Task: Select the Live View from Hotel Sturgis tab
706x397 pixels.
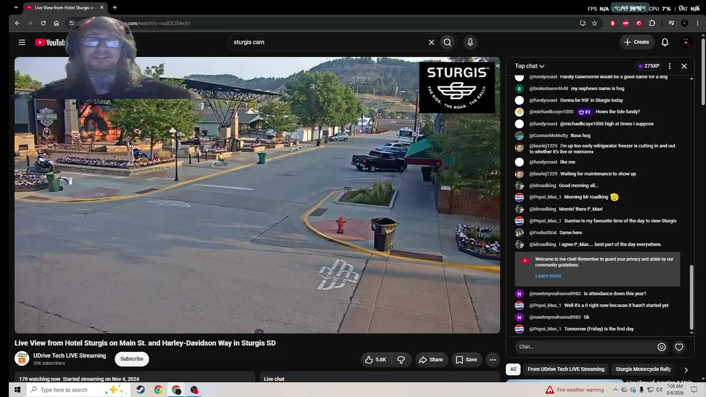Action: 65,8
